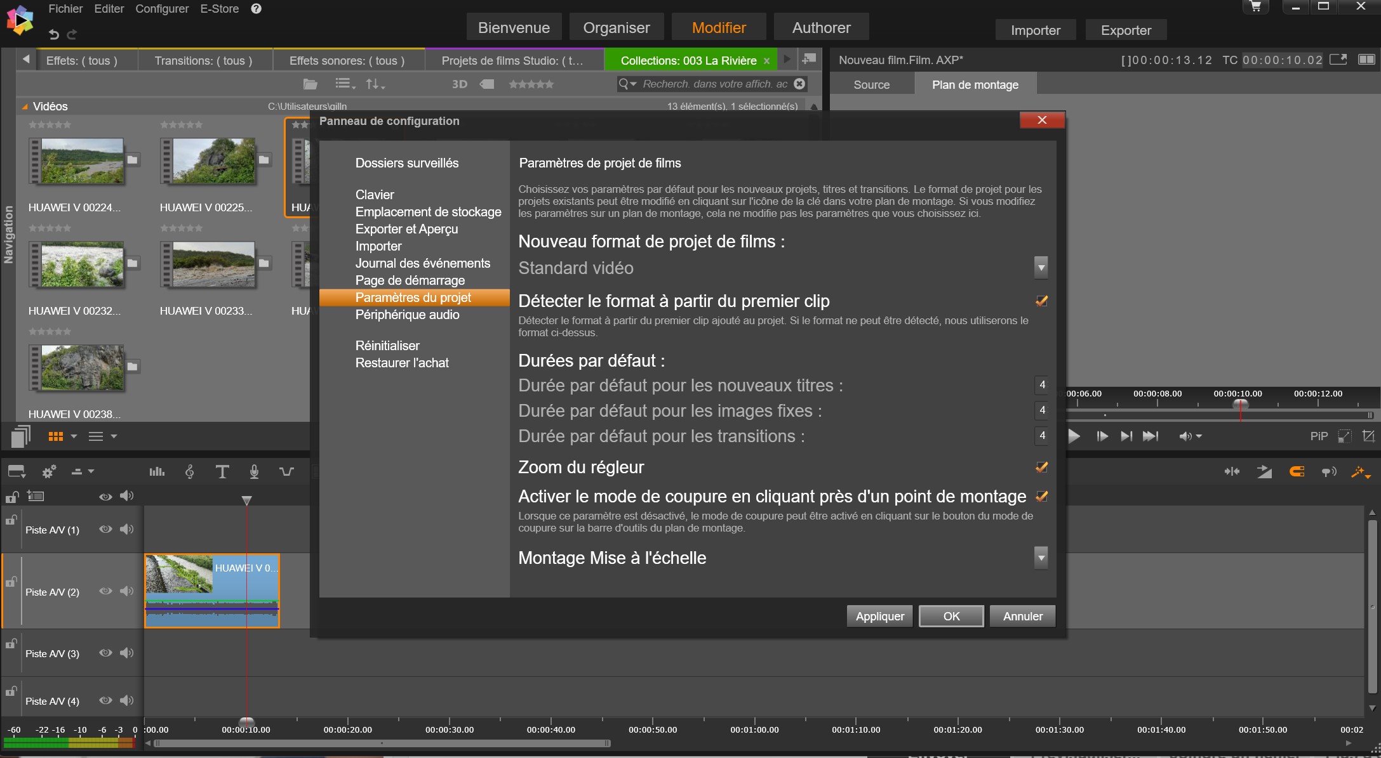Toggle the Zoom du régleur checkbox
1381x758 pixels.
1041,467
